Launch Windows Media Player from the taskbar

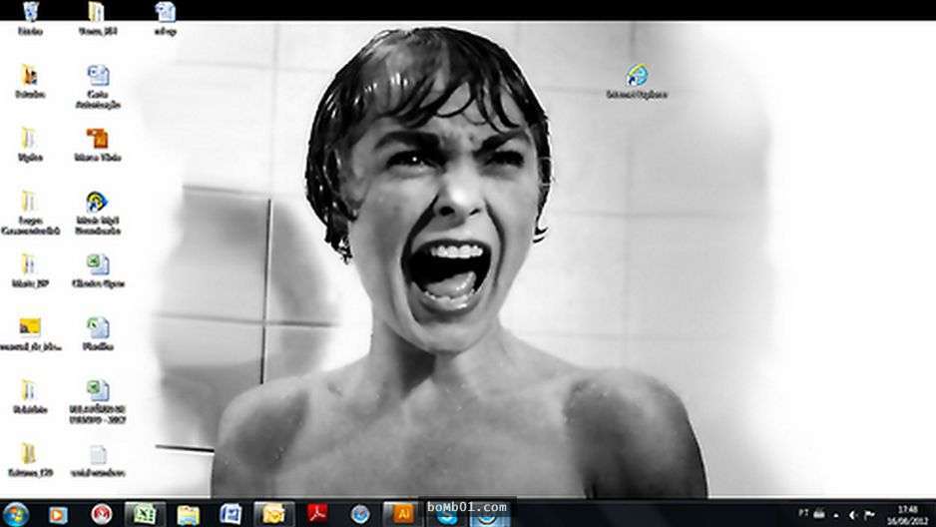58,514
